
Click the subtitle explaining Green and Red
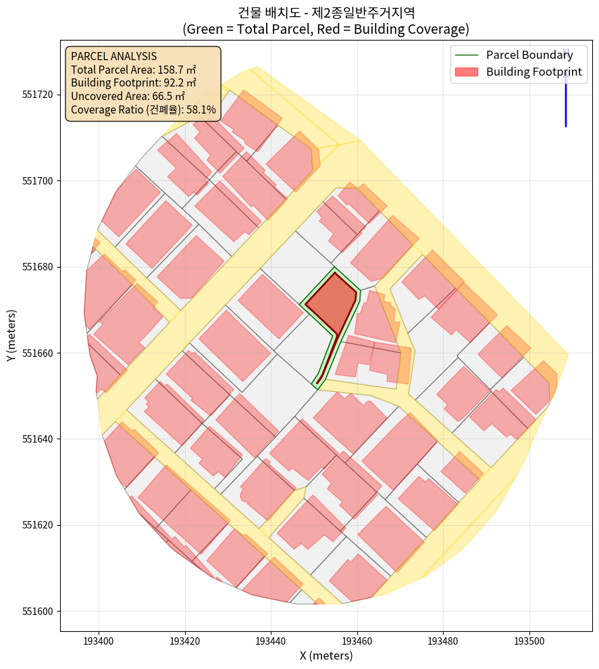325,29
